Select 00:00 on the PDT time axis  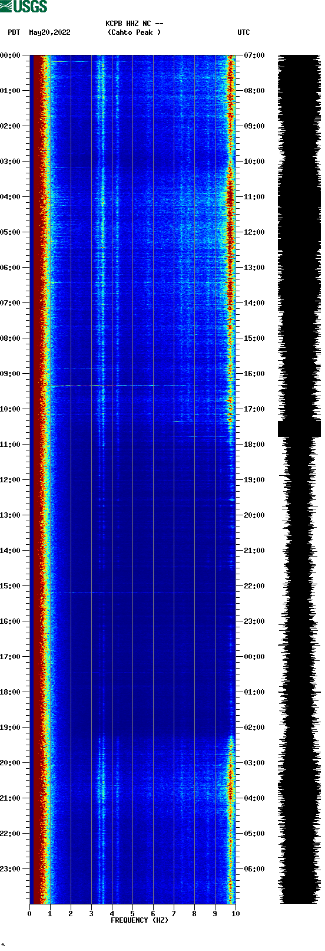pos(10,55)
